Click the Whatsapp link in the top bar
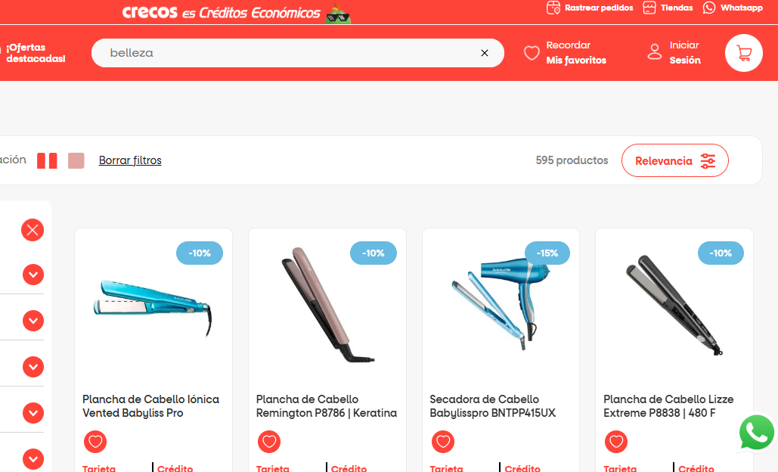Image resolution: width=778 pixels, height=472 pixels. [x=733, y=8]
